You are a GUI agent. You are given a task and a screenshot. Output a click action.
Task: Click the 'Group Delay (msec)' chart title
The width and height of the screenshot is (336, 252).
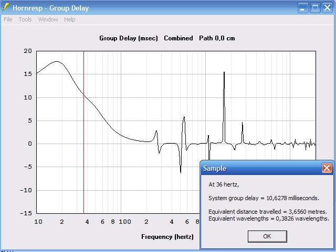pyautogui.click(x=128, y=38)
